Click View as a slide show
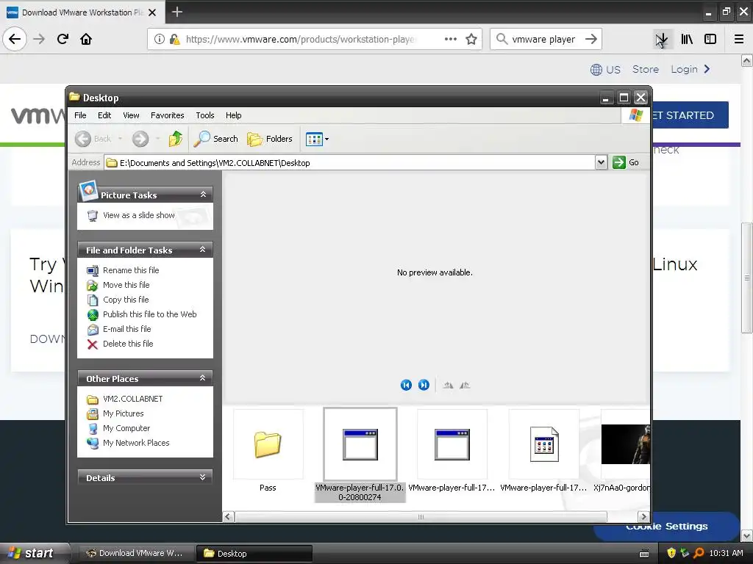Image resolution: width=753 pixels, height=564 pixels. [139, 215]
